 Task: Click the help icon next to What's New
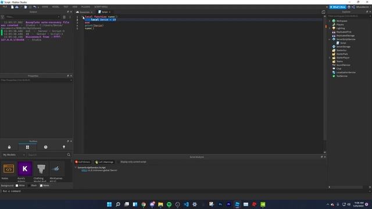(349, 7)
